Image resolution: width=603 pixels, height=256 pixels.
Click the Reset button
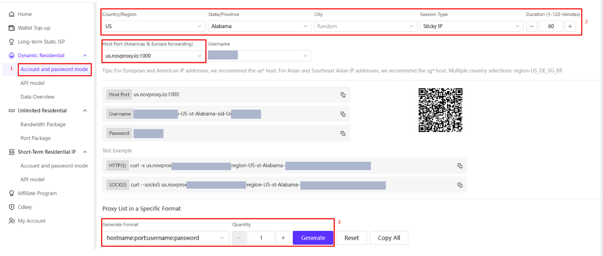pos(352,238)
